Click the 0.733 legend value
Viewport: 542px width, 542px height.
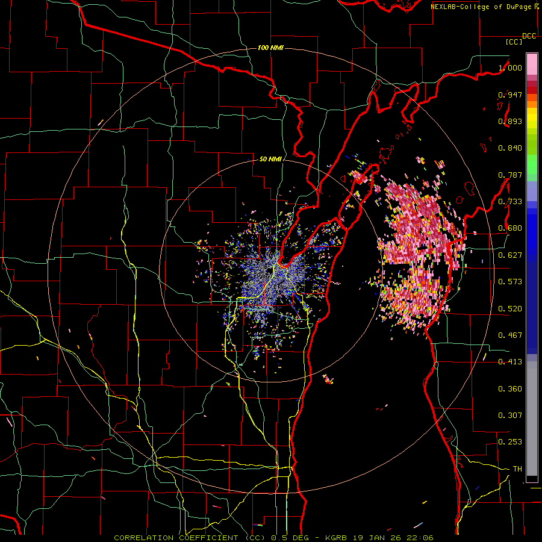tap(510, 202)
